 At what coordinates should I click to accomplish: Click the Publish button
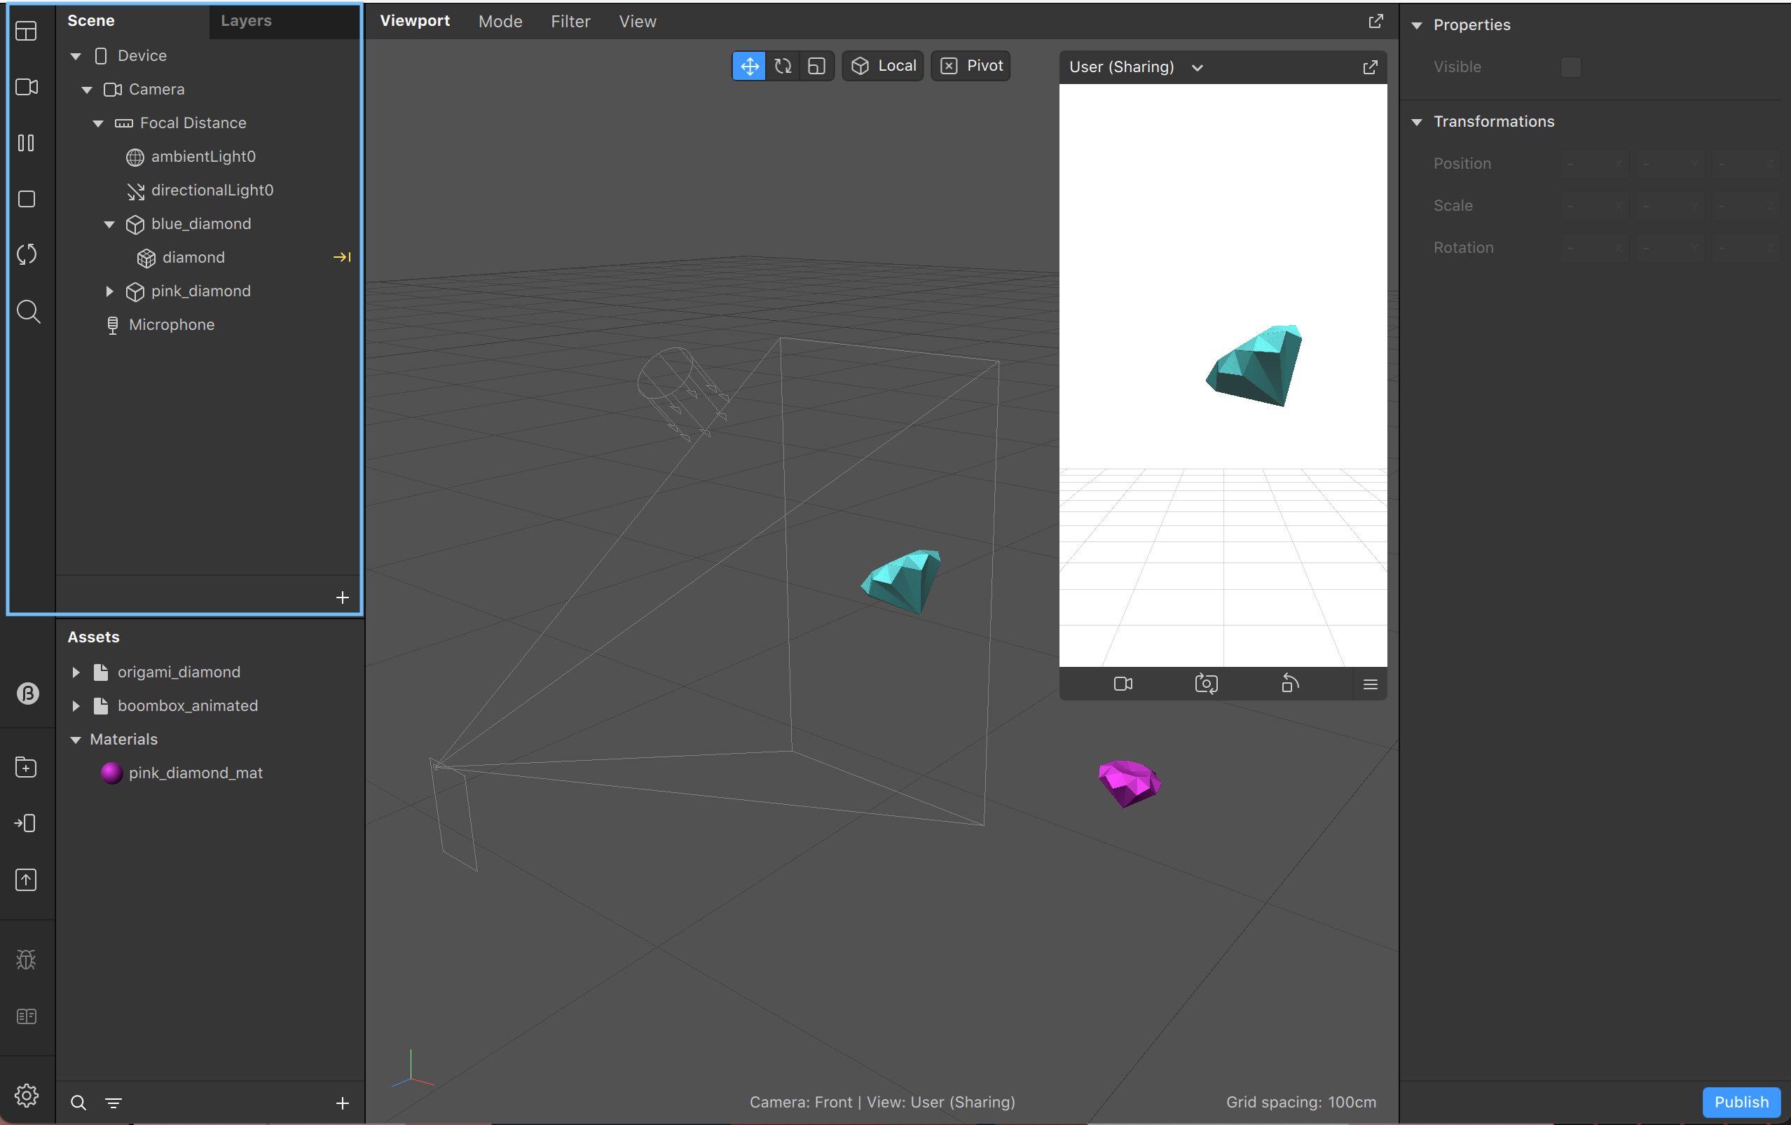[x=1741, y=1101]
